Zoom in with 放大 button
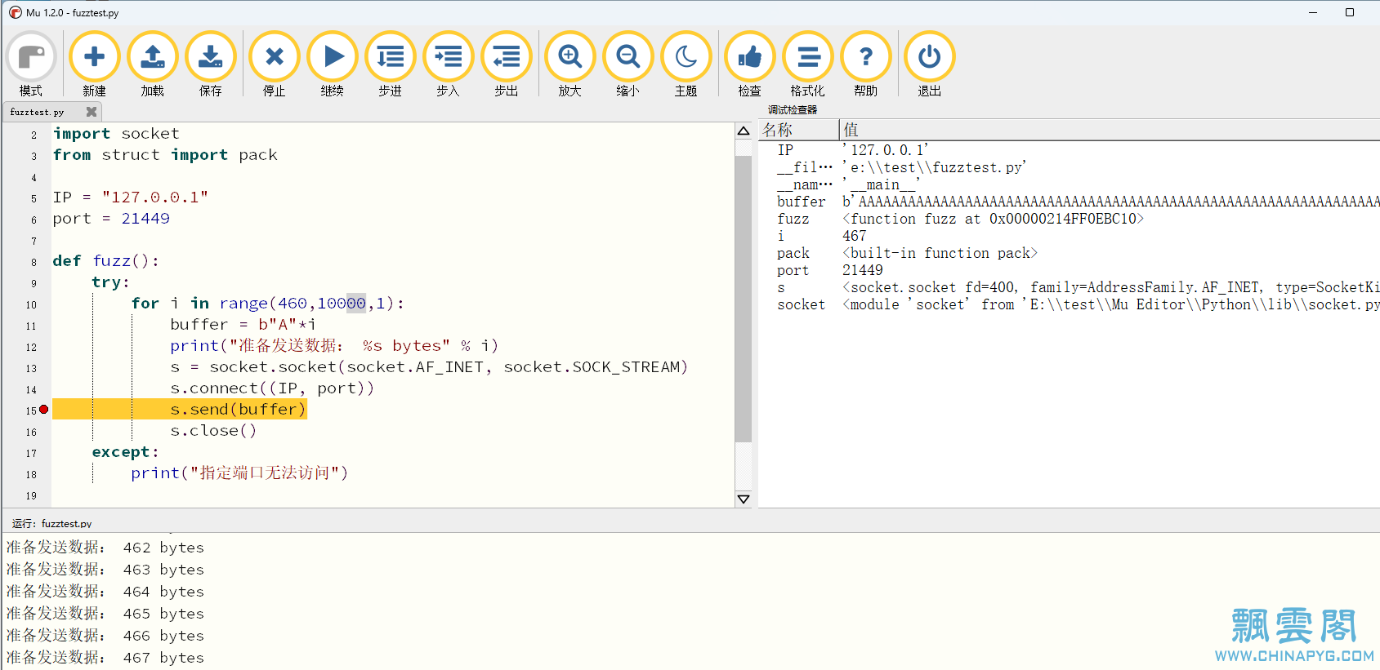The width and height of the screenshot is (1380, 670). 570,64
